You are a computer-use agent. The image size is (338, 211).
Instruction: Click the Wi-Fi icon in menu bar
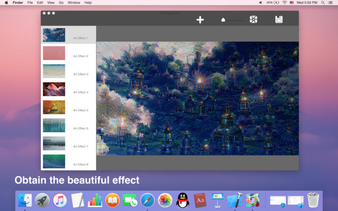(x=284, y=3)
